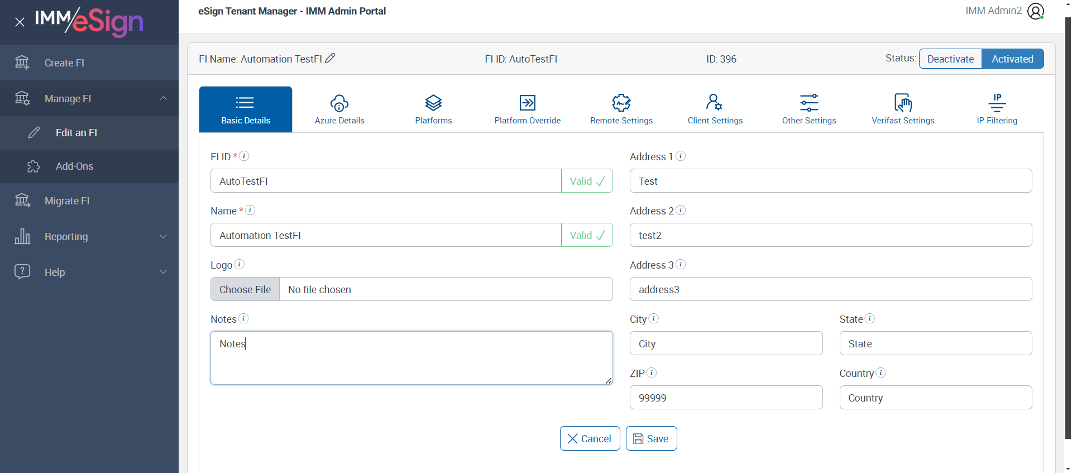Show info for the State field
1072x473 pixels.
point(870,318)
